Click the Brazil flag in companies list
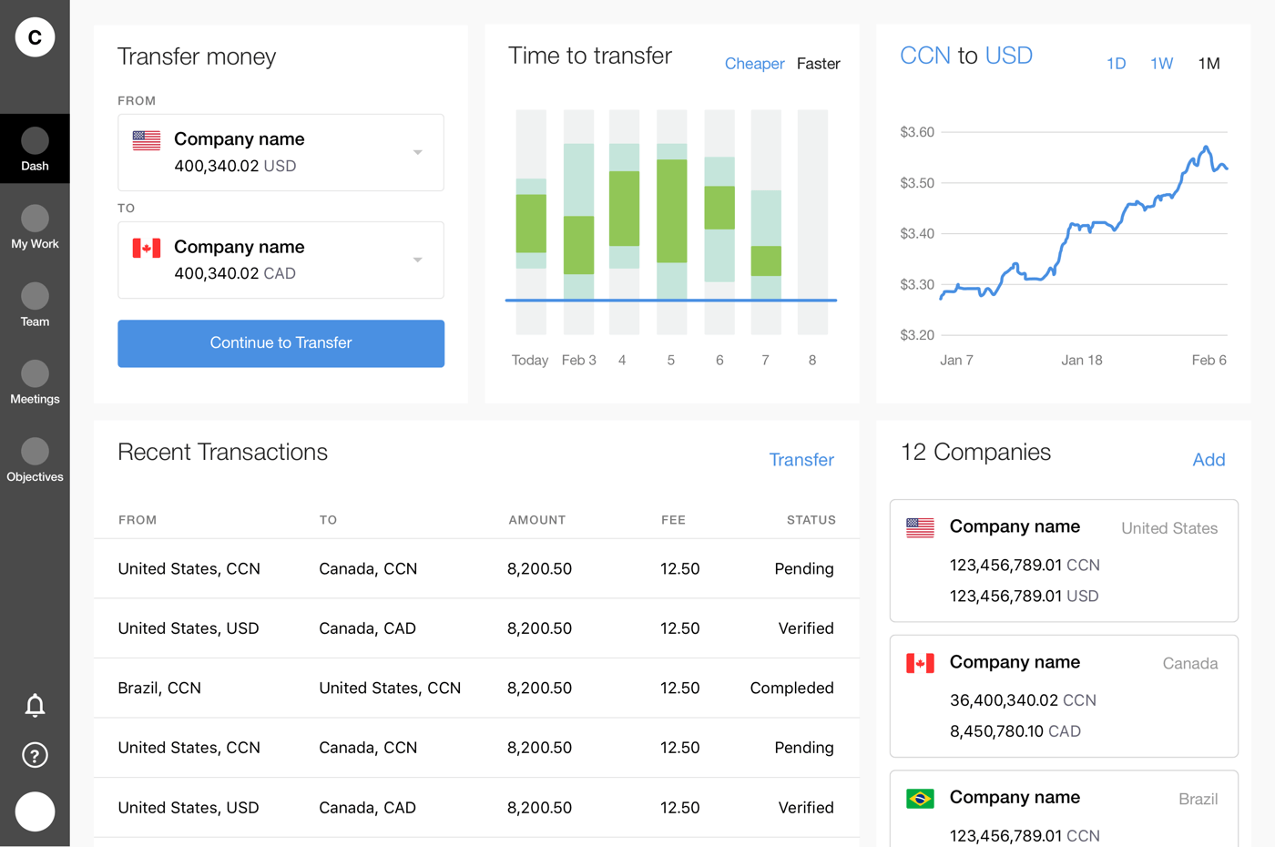This screenshot has height=847, width=1275. click(x=920, y=799)
